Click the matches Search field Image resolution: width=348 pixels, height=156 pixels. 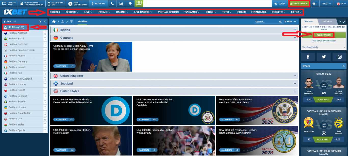pyautogui.click(x=267, y=22)
